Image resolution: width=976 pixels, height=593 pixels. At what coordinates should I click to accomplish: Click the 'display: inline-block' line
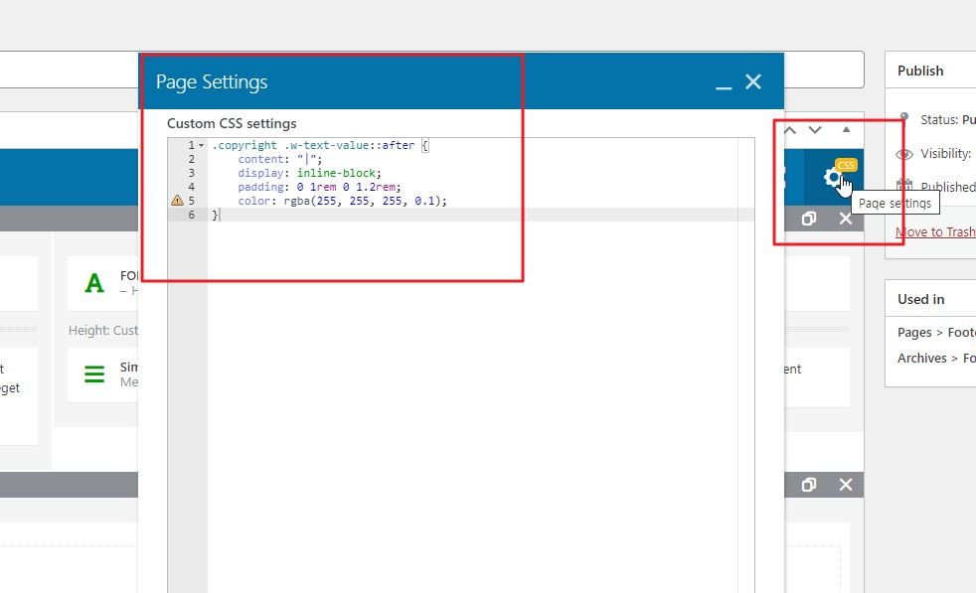click(x=309, y=173)
